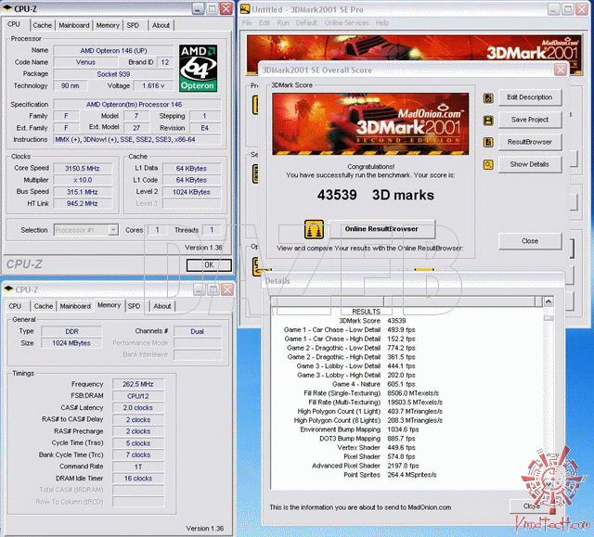Open the ResultBrowser button
This screenshot has width=594, height=537.
(530, 142)
